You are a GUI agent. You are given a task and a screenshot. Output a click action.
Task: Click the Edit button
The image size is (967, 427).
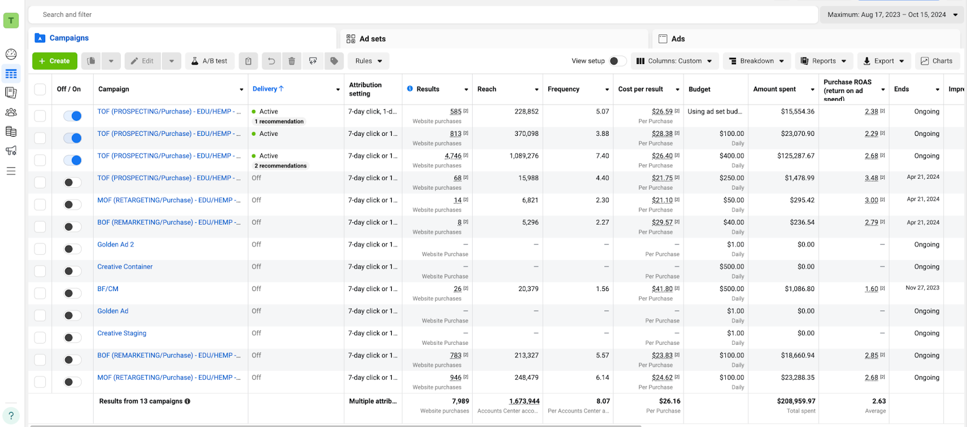click(143, 61)
